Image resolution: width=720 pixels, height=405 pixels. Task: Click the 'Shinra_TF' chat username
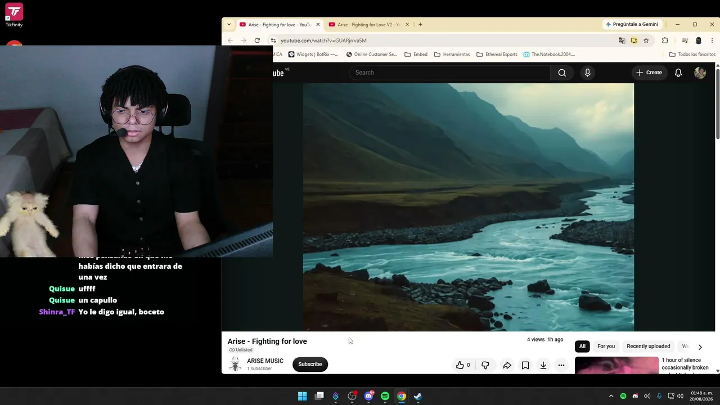[57, 312]
